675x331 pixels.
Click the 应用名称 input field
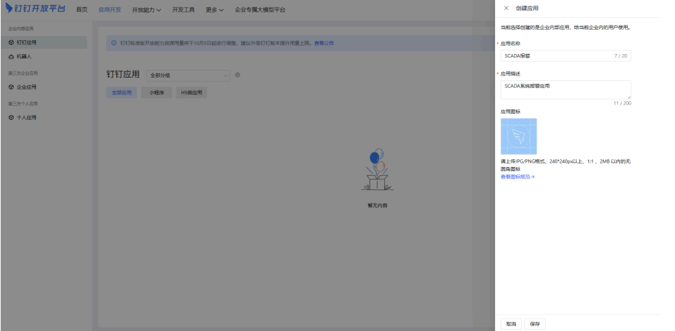566,56
